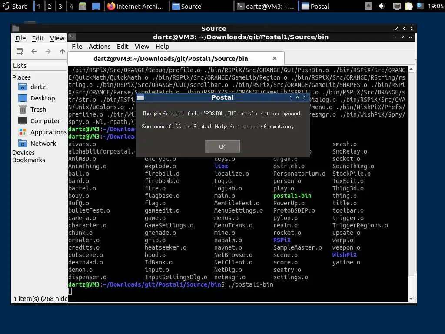The width and height of the screenshot is (445, 334).
Task: Click the Source window folder icon
Action: pos(16,28)
